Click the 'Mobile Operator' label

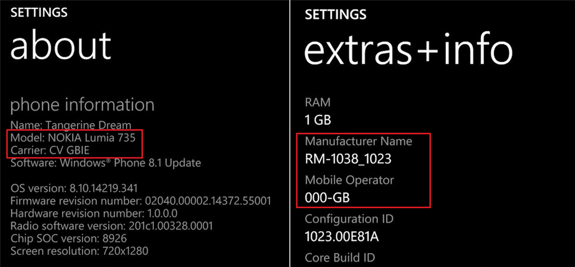(349, 180)
